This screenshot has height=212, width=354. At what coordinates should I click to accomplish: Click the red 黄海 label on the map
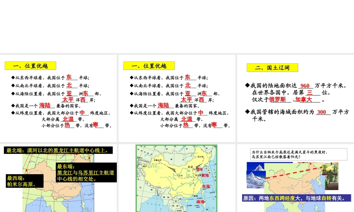[205, 175]
